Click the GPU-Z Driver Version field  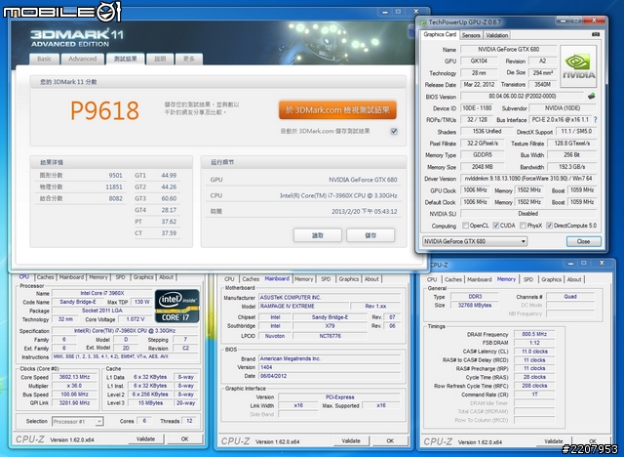(x=528, y=179)
